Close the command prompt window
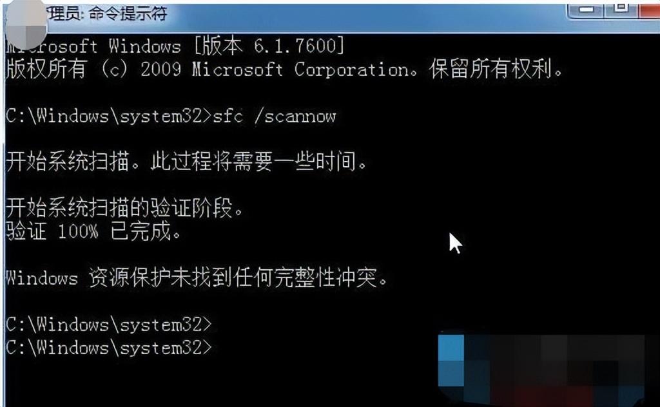This screenshot has width=660, height=407. 650,8
